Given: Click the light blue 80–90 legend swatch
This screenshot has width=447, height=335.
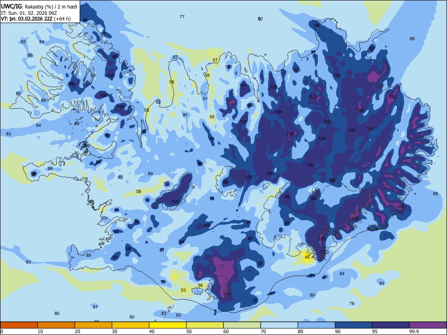Looking at the screenshot, I should click(316, 325).
